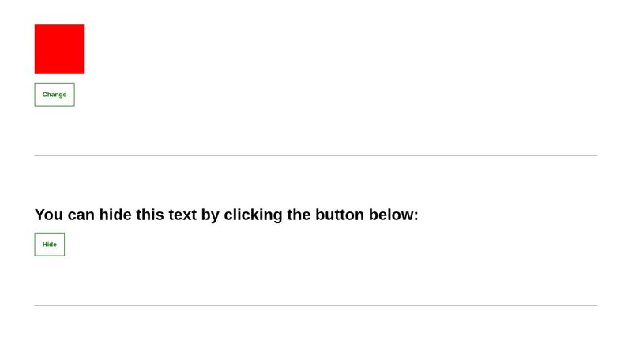This screenshot has width=632, height=355.
Task: Click the divider line below the Hide button
Action: [x=316, y=305]
